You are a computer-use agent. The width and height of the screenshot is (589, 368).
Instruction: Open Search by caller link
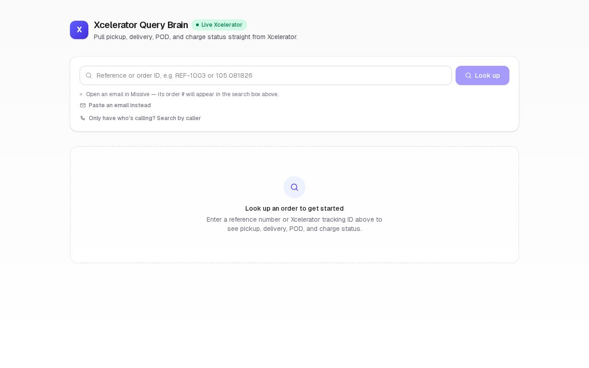(140, 118)
